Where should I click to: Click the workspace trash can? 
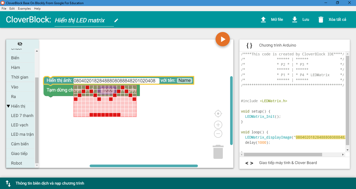(218, 152)
